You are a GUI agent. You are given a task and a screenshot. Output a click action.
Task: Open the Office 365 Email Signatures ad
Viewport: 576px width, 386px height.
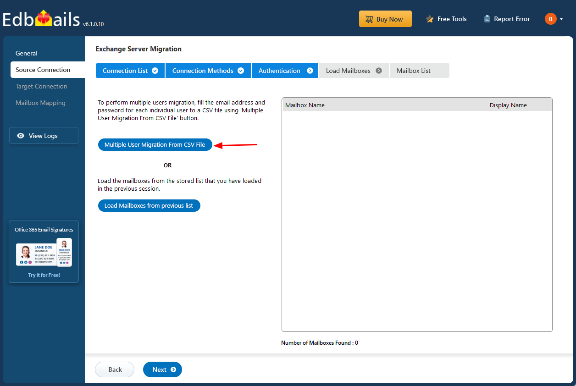(x=44, y=252)
